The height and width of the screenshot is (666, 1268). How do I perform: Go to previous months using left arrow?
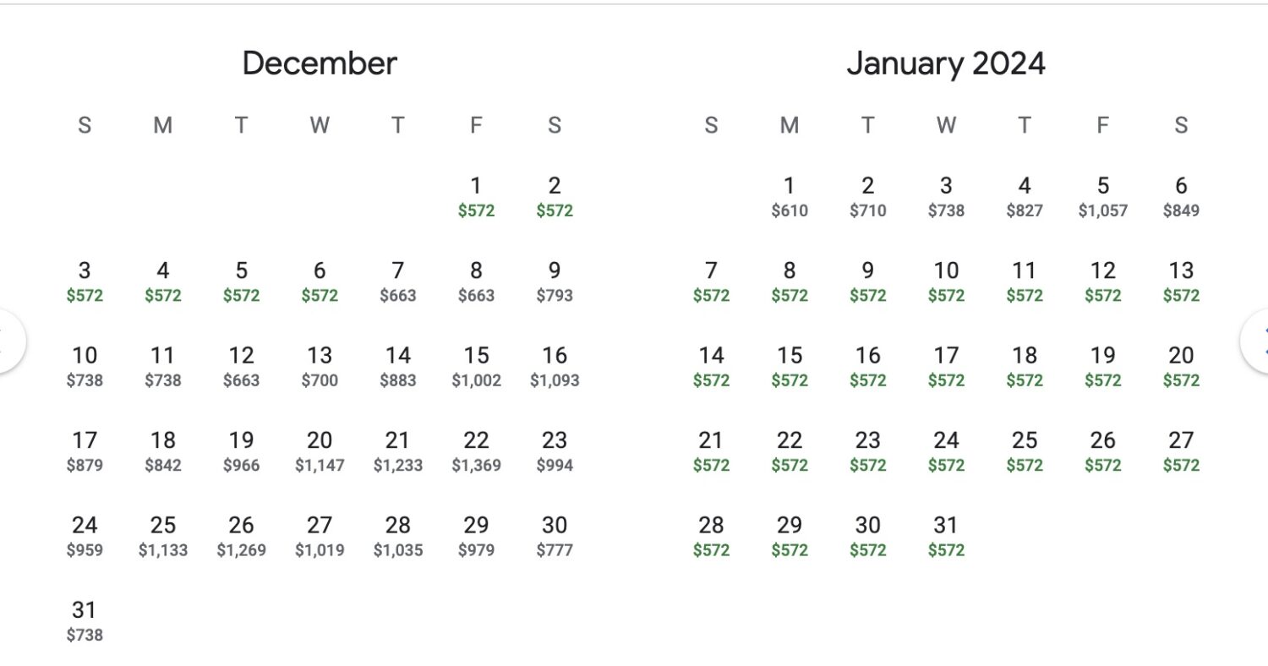pyautogui.click(x=10, y=341)
